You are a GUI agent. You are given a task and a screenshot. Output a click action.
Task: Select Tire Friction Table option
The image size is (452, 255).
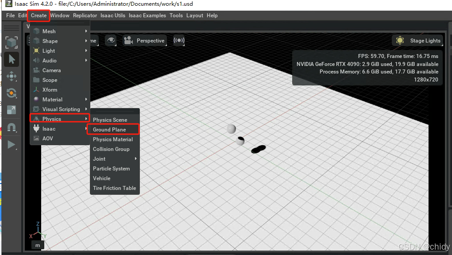point(114,188)
